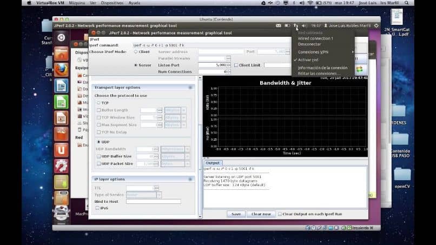Click the Bind to Host input field
The height and width of the screenshot is (245, 436).
154,201
